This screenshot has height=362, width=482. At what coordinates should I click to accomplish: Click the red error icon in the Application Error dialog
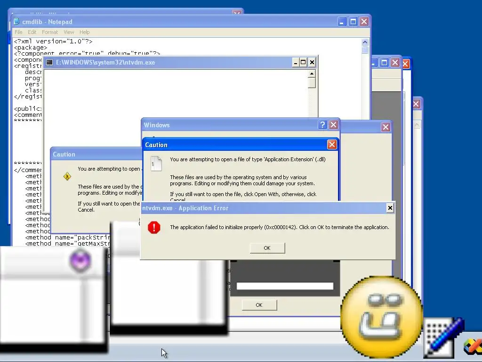(154, 228)
